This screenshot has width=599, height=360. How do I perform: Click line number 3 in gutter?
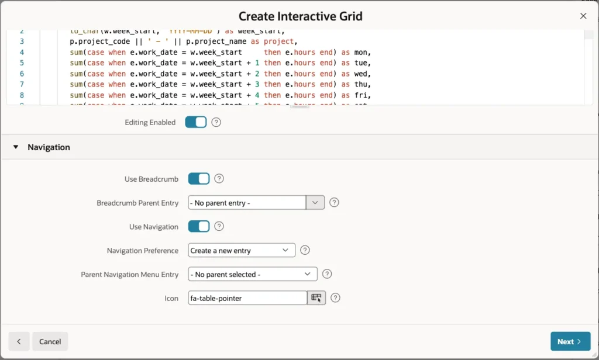22,41
